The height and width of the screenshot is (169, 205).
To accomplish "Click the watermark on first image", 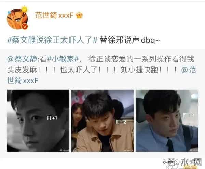I will 64,150.
